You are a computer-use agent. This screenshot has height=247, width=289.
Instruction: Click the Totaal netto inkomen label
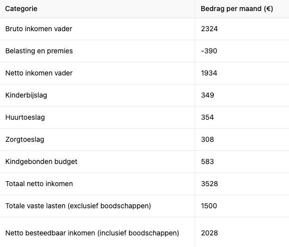point(39,184)
